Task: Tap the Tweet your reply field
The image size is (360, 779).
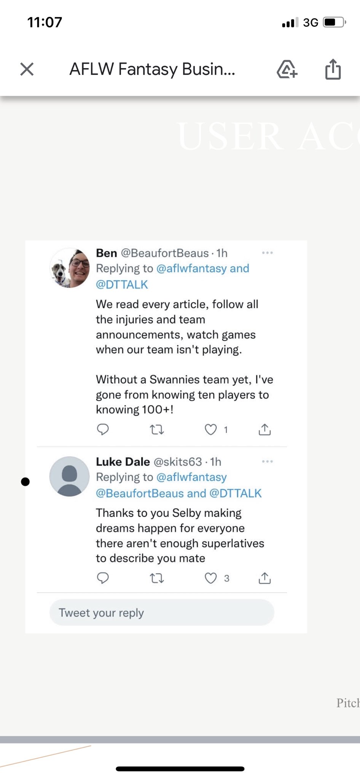Action: click(x=161, y=612)
